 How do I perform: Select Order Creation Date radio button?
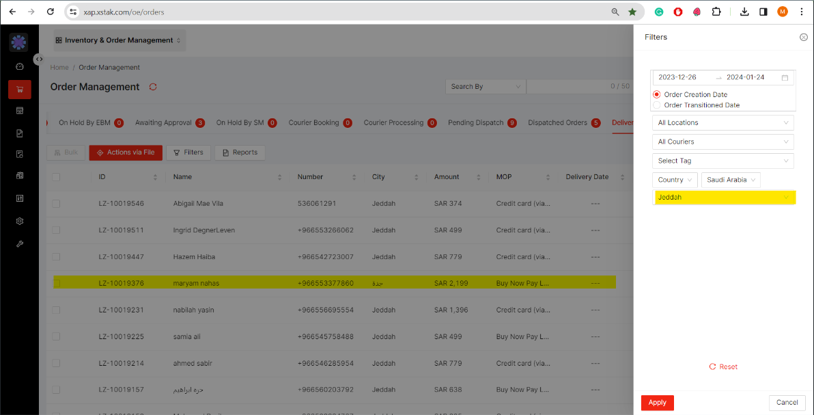pos(657,94)
